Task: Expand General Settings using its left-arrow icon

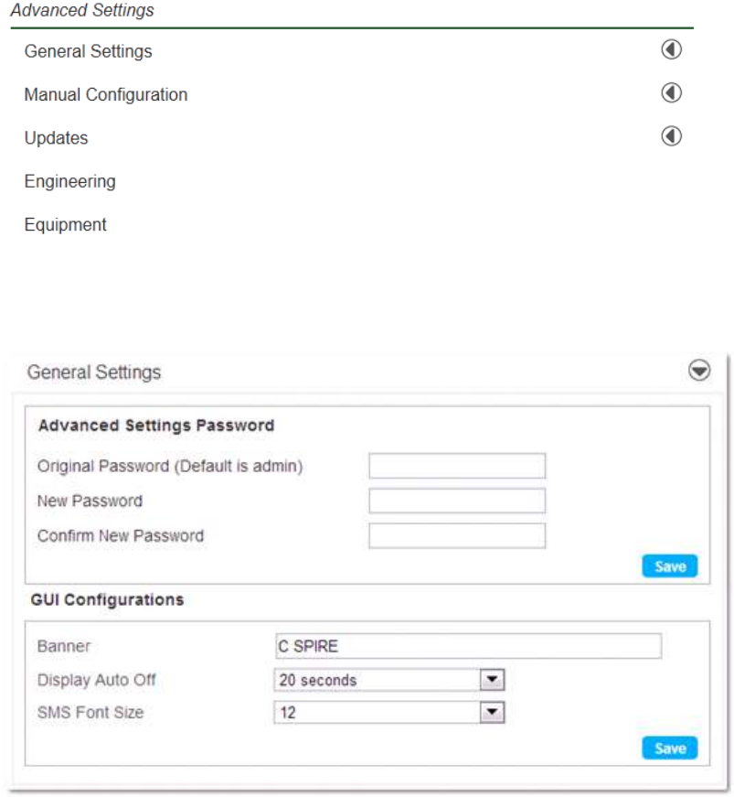Action: [672, 49]
